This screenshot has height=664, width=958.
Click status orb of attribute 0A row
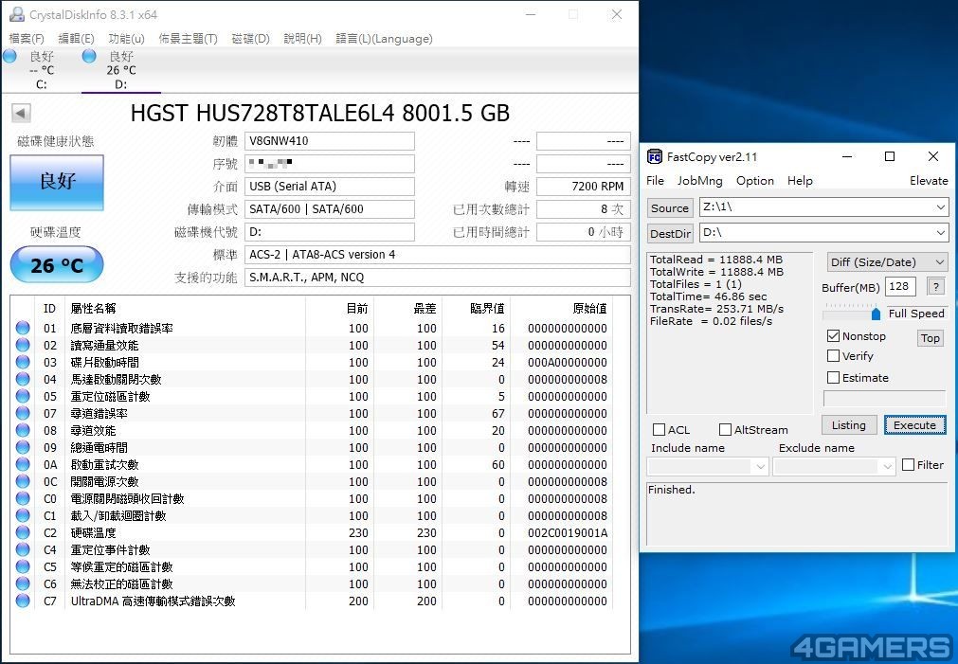tap(24, 465)
